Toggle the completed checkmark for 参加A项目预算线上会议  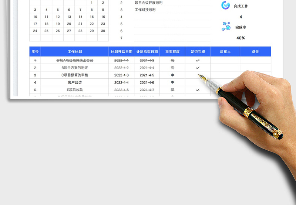click(198, 60)
